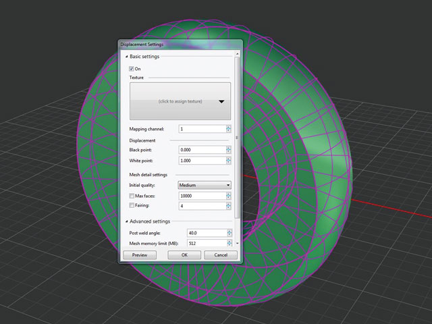432x324 pixels.
Task: Collapse the Advanced settings section
Action: click(126, 221)
